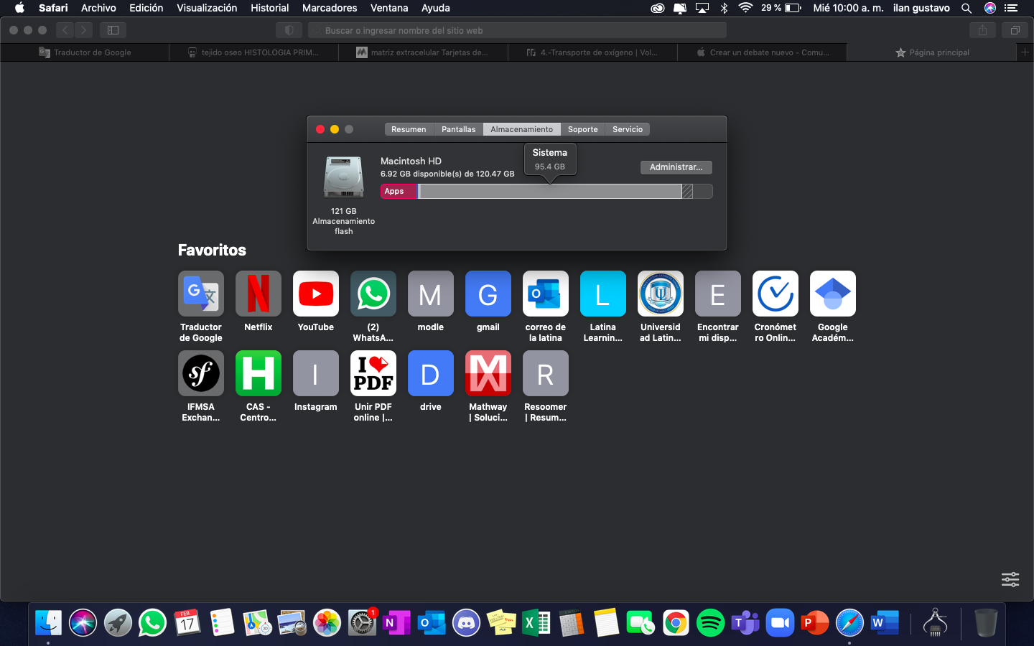Open Google Académico favorite

[832, 294]
